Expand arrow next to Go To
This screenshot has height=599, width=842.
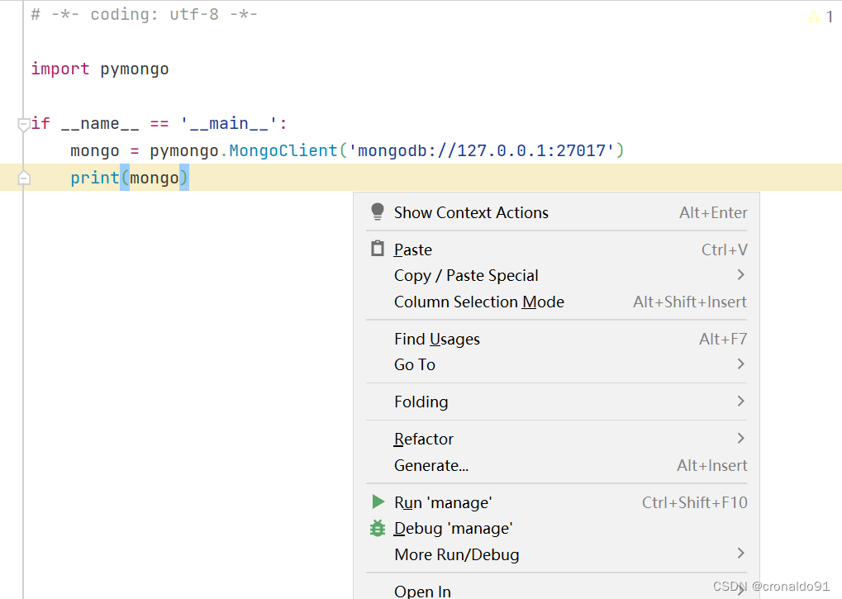tap(741, 364)
